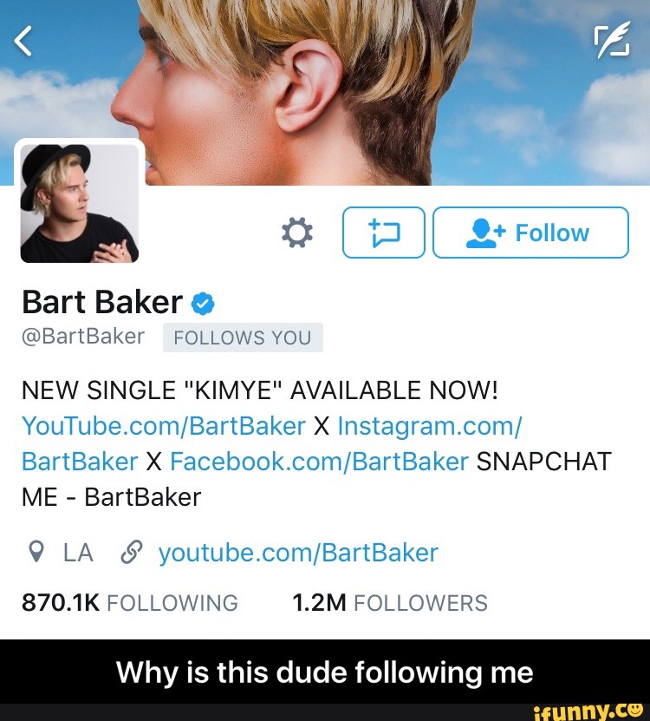650x721 pixels.
Task: Open the profile settings gear
Action: tap(297, 233)
